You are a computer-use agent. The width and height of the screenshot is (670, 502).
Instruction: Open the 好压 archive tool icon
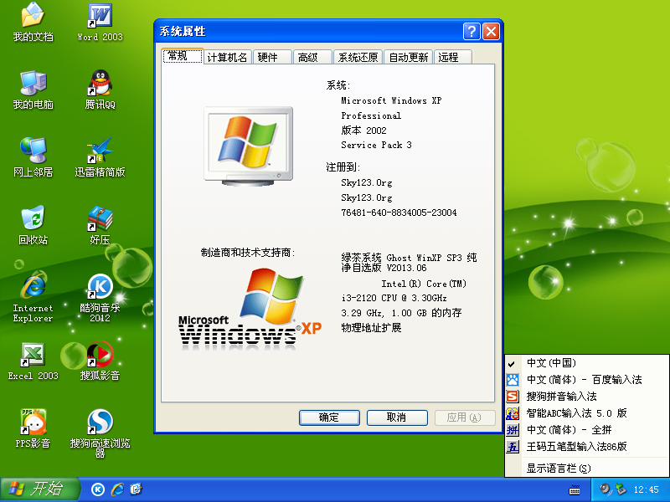(x=100, y=225)
